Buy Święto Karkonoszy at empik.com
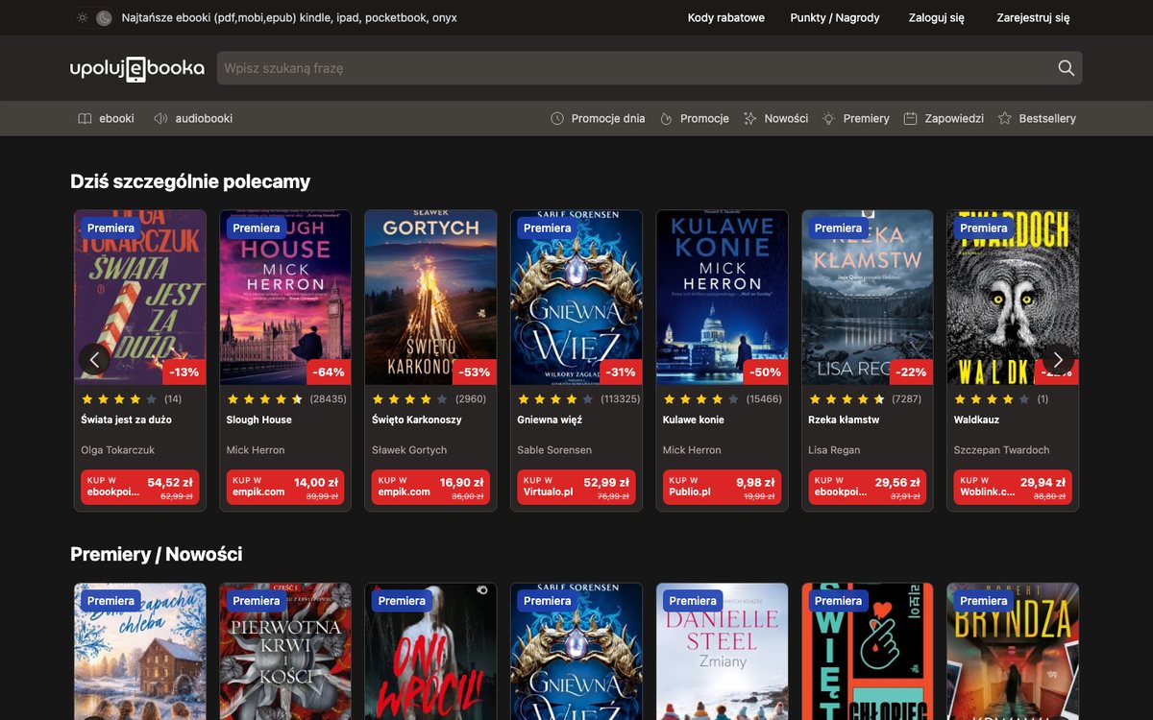The width and height of the screenshot is (1153, 720). coord(430,488)
